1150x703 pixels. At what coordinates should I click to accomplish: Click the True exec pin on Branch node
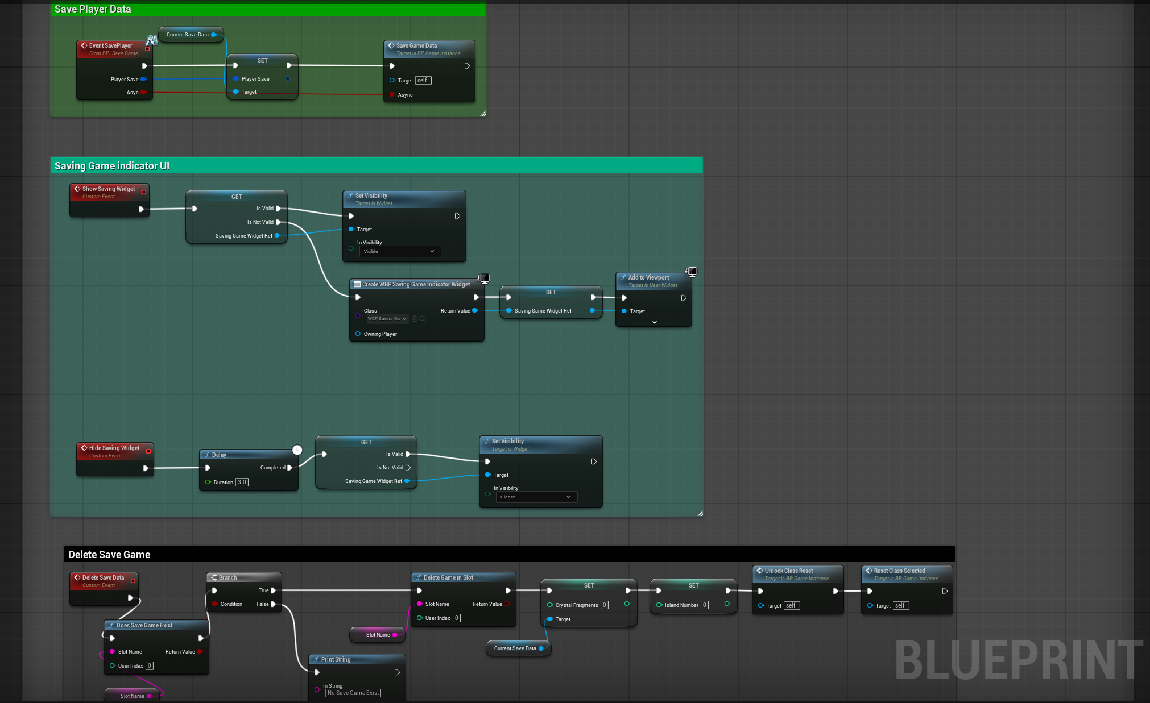click(274, 590)
